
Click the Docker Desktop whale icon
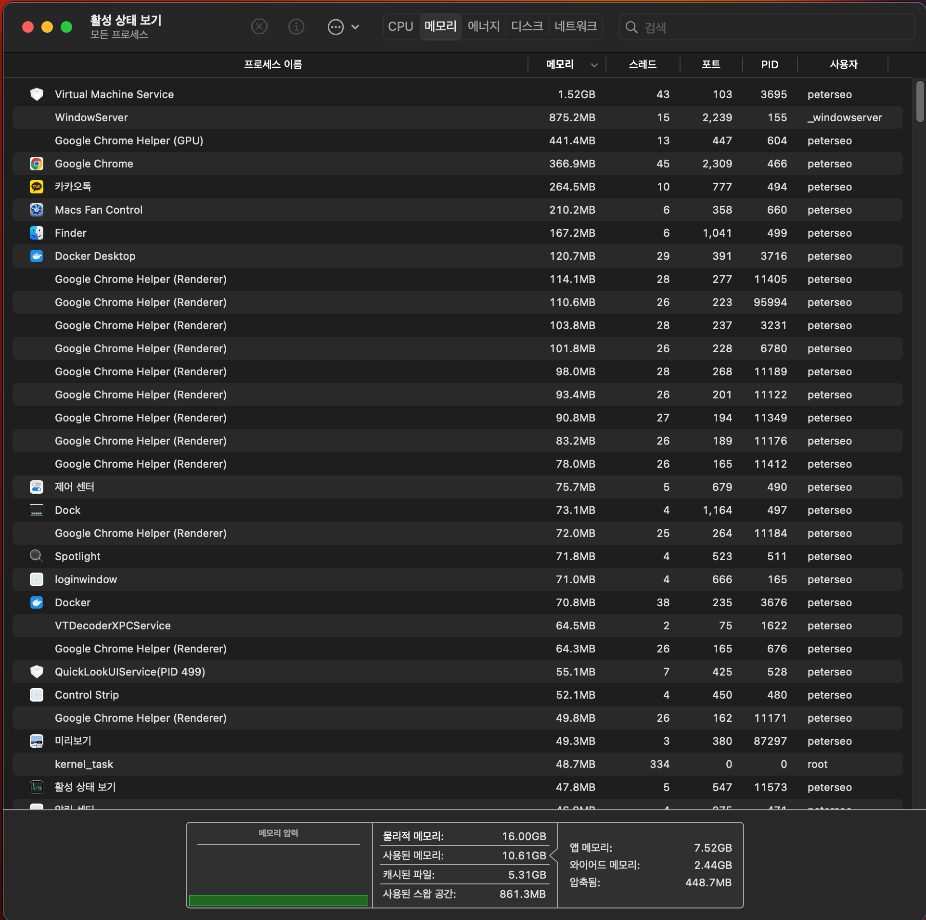click(37, 256)
